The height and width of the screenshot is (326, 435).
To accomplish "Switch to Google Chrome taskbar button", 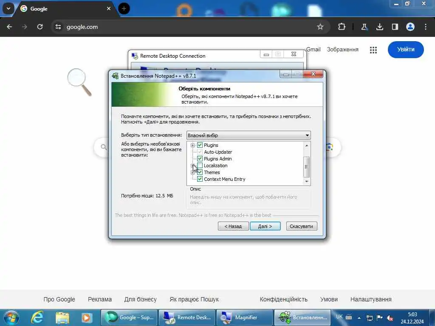I will (x=129, y=318).
